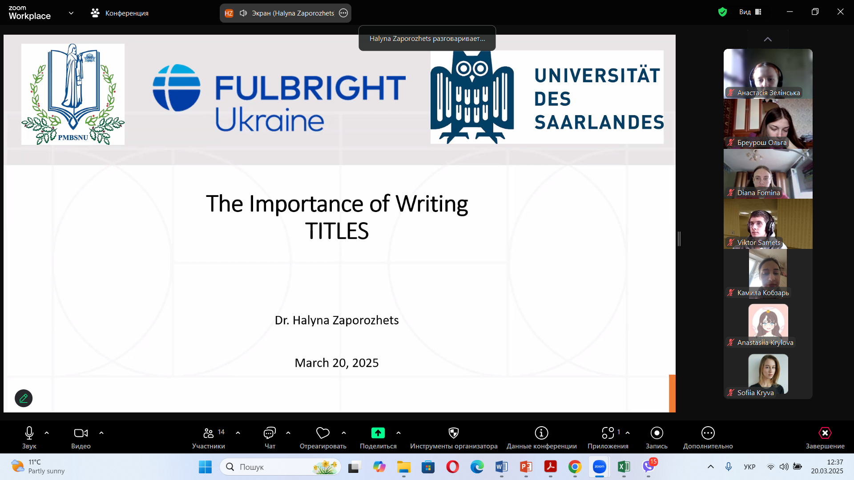The width and height of the screenshot is (854, 480).
Task: Toggle the shared screen audio speaker icon
Action: tap(243, 13)
